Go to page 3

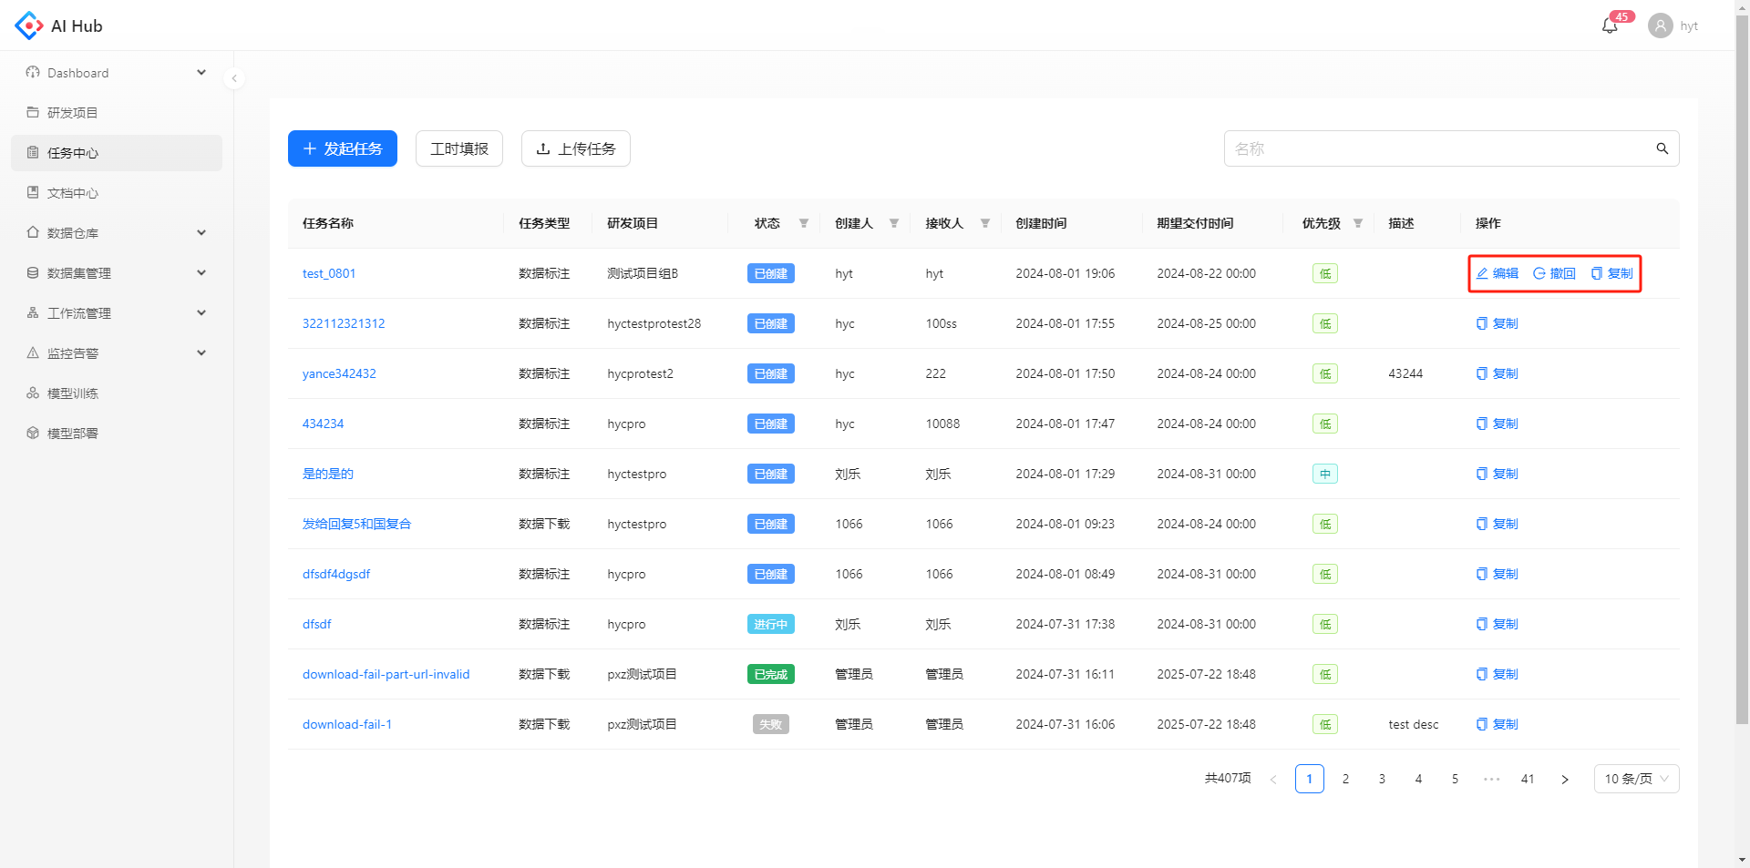(1383, 779)
